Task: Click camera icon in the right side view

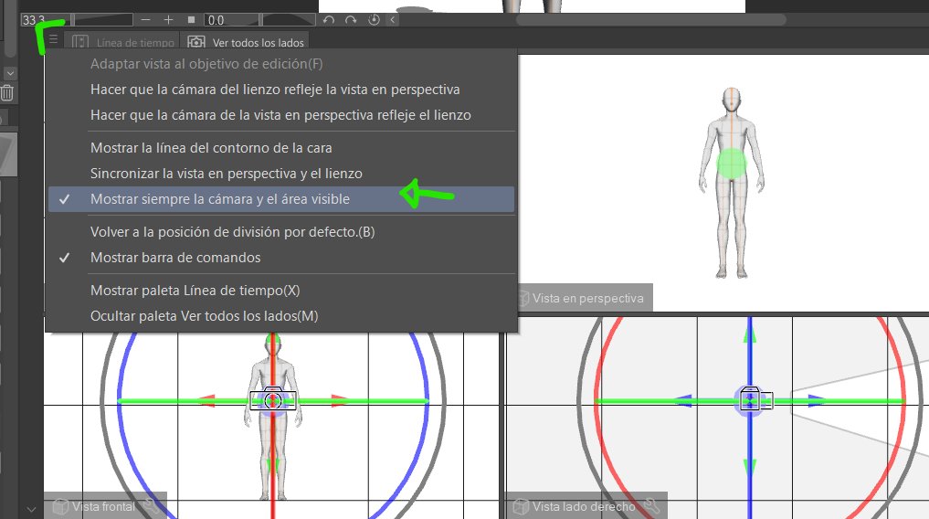Action: click(755, 399)
